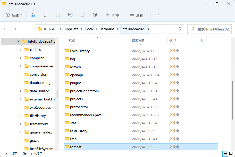The height and width of the screenshot is (157, 235).
Task: Click the tmp folder icon in list
Action: [67, 139]
